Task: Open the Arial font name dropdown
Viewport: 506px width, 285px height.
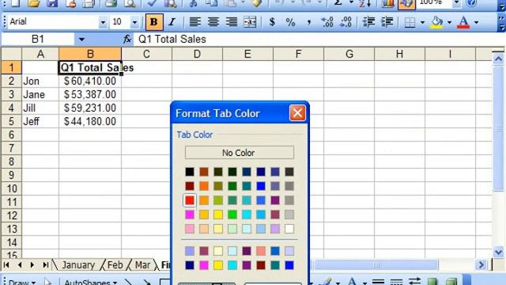Action: [x=103, y=22]
